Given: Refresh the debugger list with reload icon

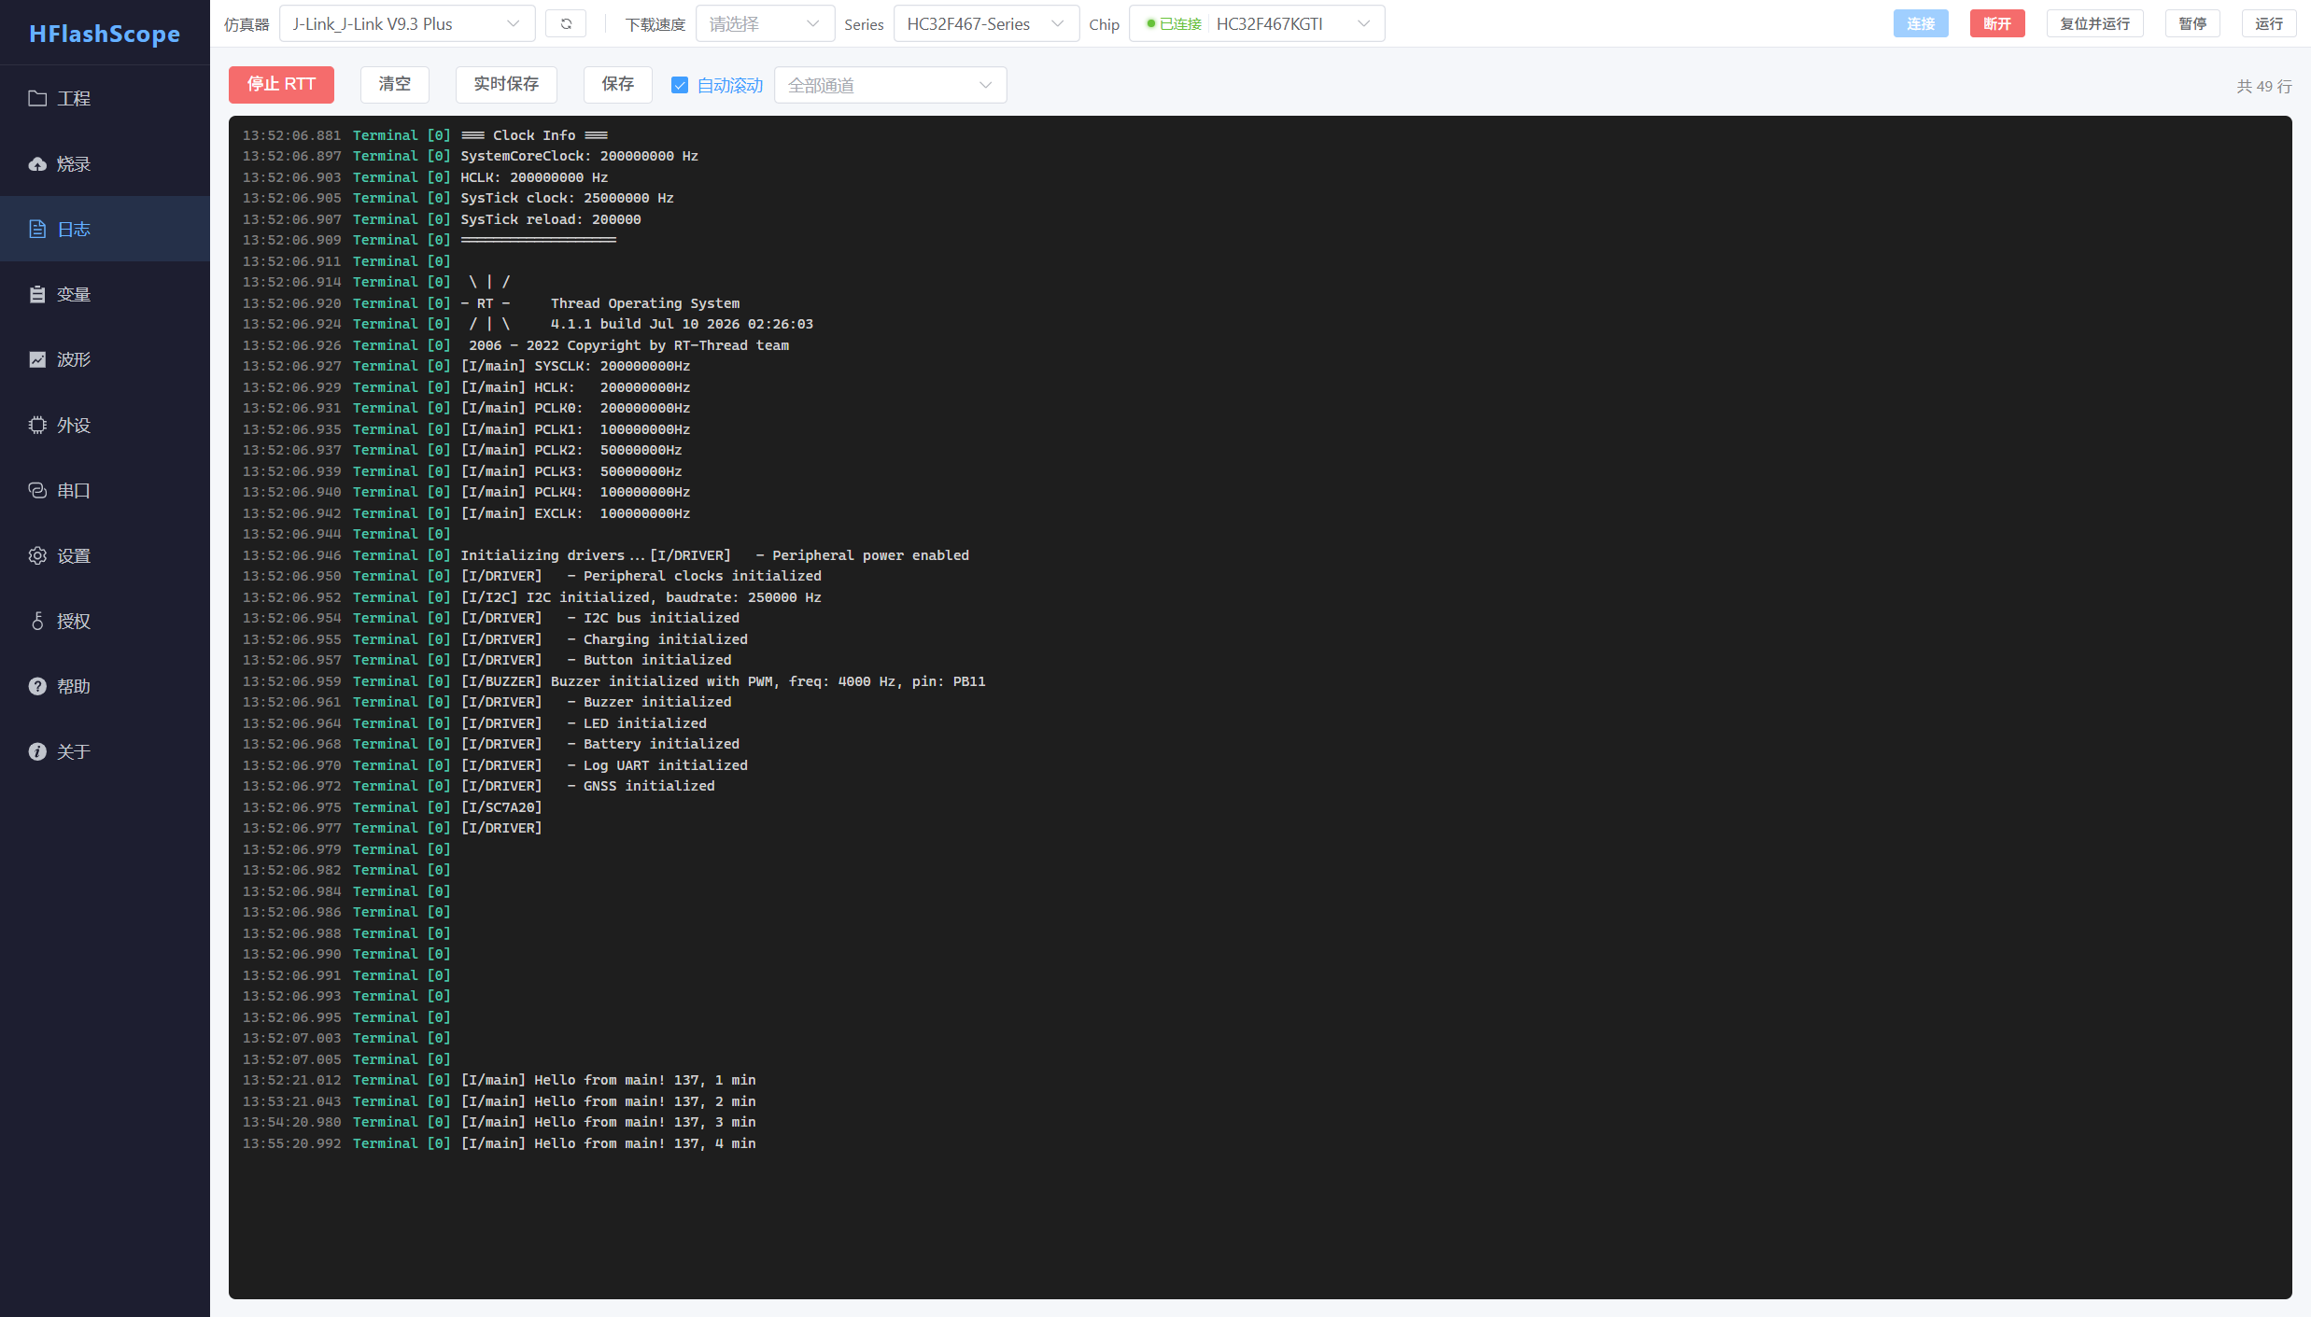Looking at the screenshot, I should click(566, 23).
